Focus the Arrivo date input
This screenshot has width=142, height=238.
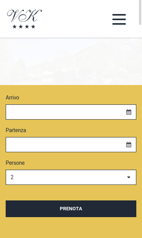click(71, 112)
